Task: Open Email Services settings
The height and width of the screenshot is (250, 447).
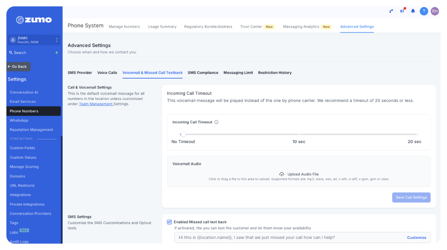Action: click(x=23, y=102)
